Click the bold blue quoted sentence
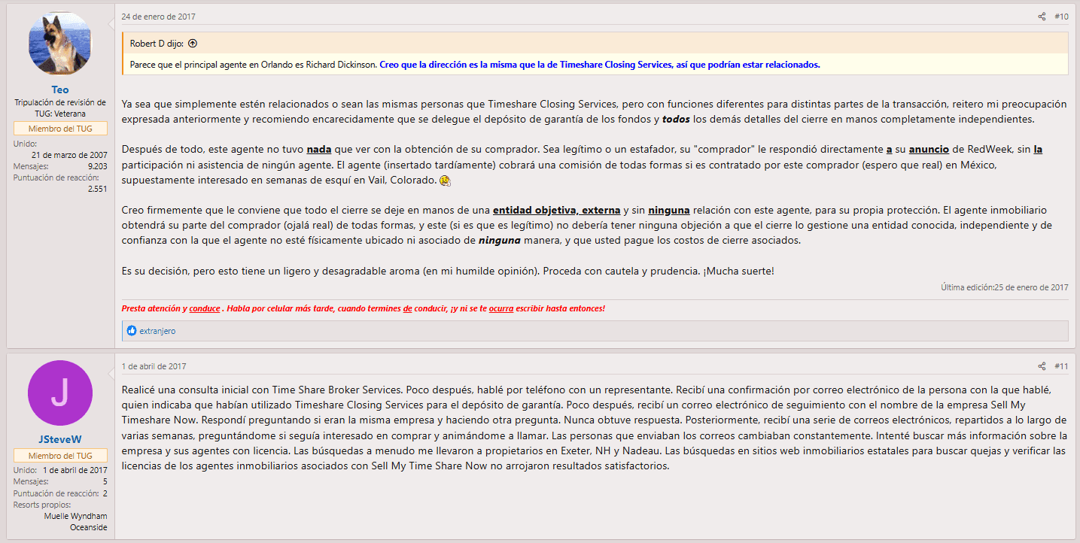Viewport: 1080px width, 543px height. click(599, 65)
